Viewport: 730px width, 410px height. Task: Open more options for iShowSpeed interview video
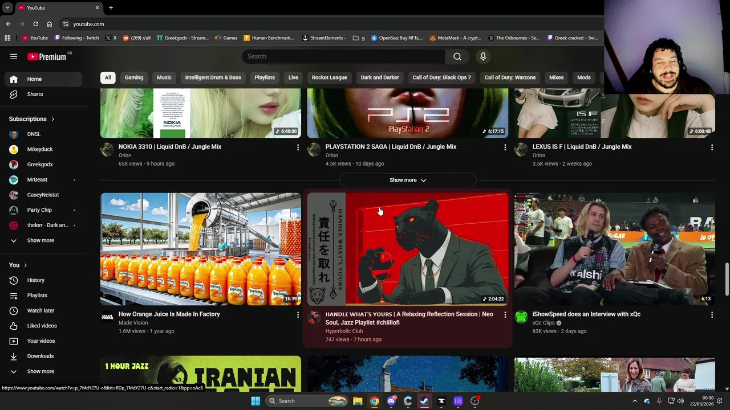[x=712, y=315]
